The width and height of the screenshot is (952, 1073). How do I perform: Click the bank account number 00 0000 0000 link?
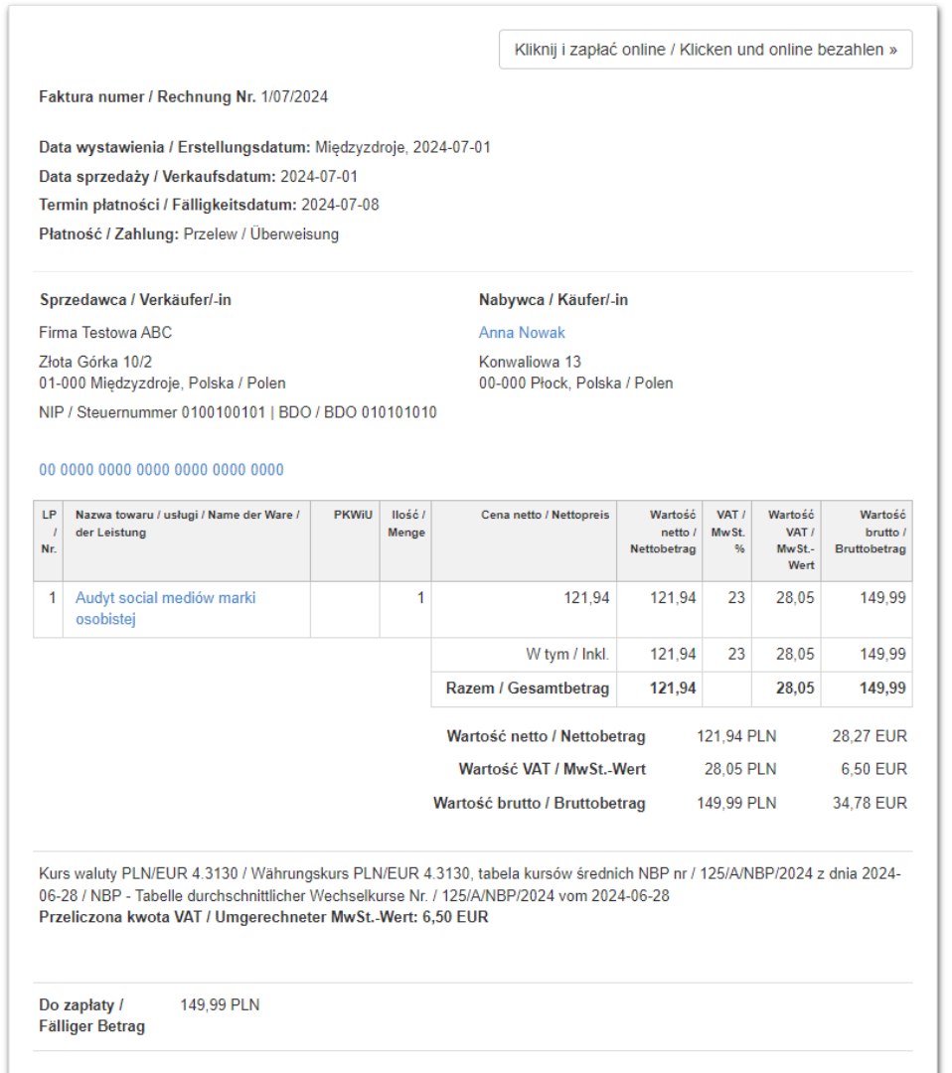(x=161, y=469)
